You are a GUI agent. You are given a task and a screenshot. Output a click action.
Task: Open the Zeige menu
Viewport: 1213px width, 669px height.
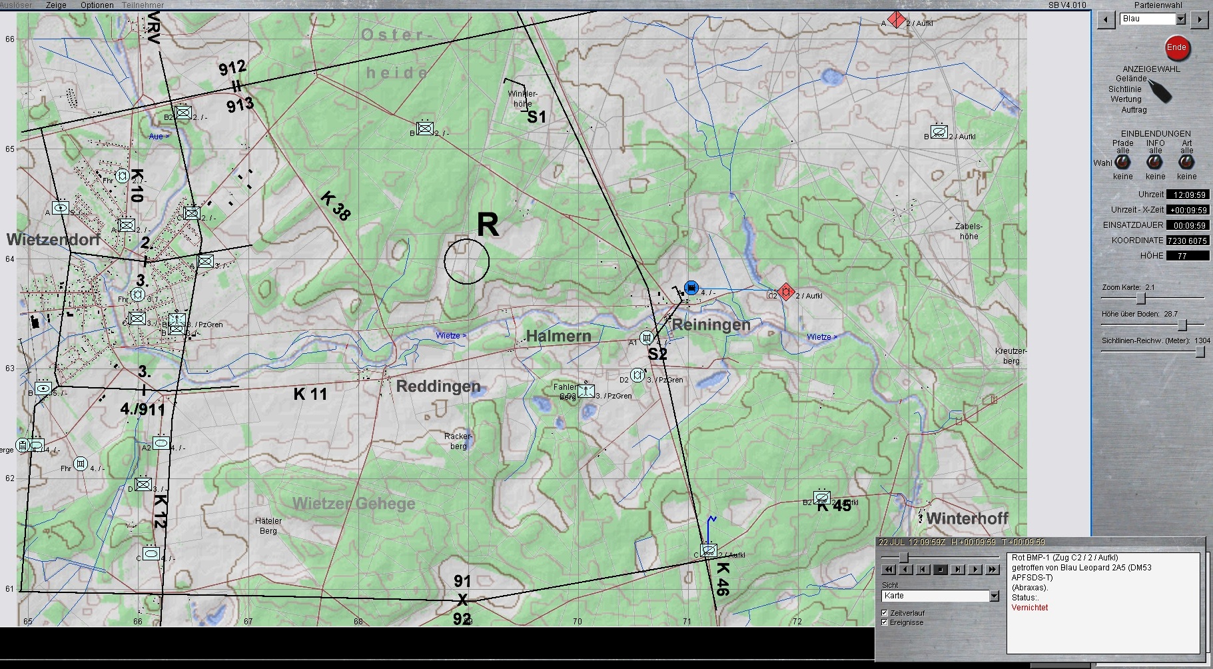click(56, 5)
